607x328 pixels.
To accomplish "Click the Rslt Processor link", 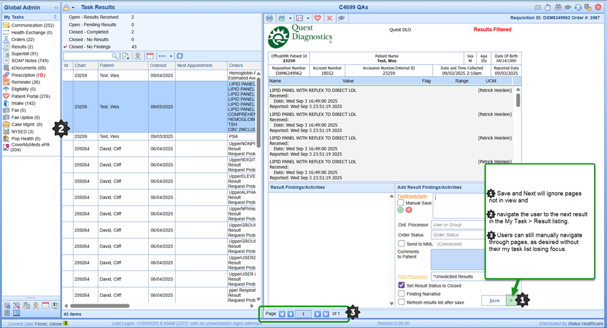I will (413, 276).
